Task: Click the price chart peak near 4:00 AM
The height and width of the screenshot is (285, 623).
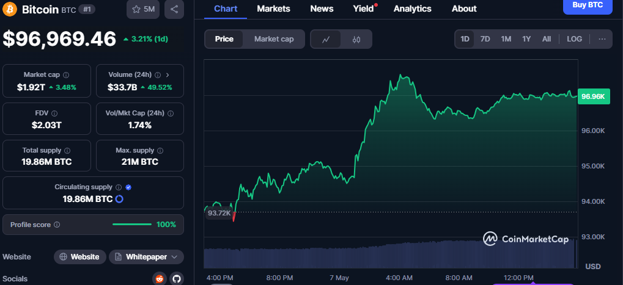Action: [x=400, y=74]
